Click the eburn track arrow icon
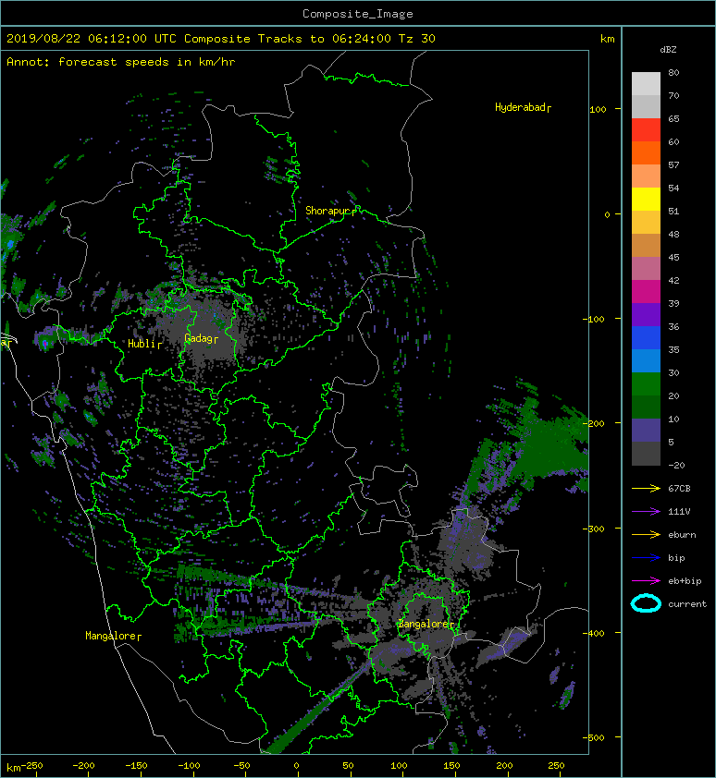Image resolution: width=716 pixels, height=778 pixels. (x=646, y=535)
